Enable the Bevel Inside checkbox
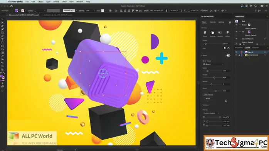Screen dimensions: 269x151 [204, 95]
